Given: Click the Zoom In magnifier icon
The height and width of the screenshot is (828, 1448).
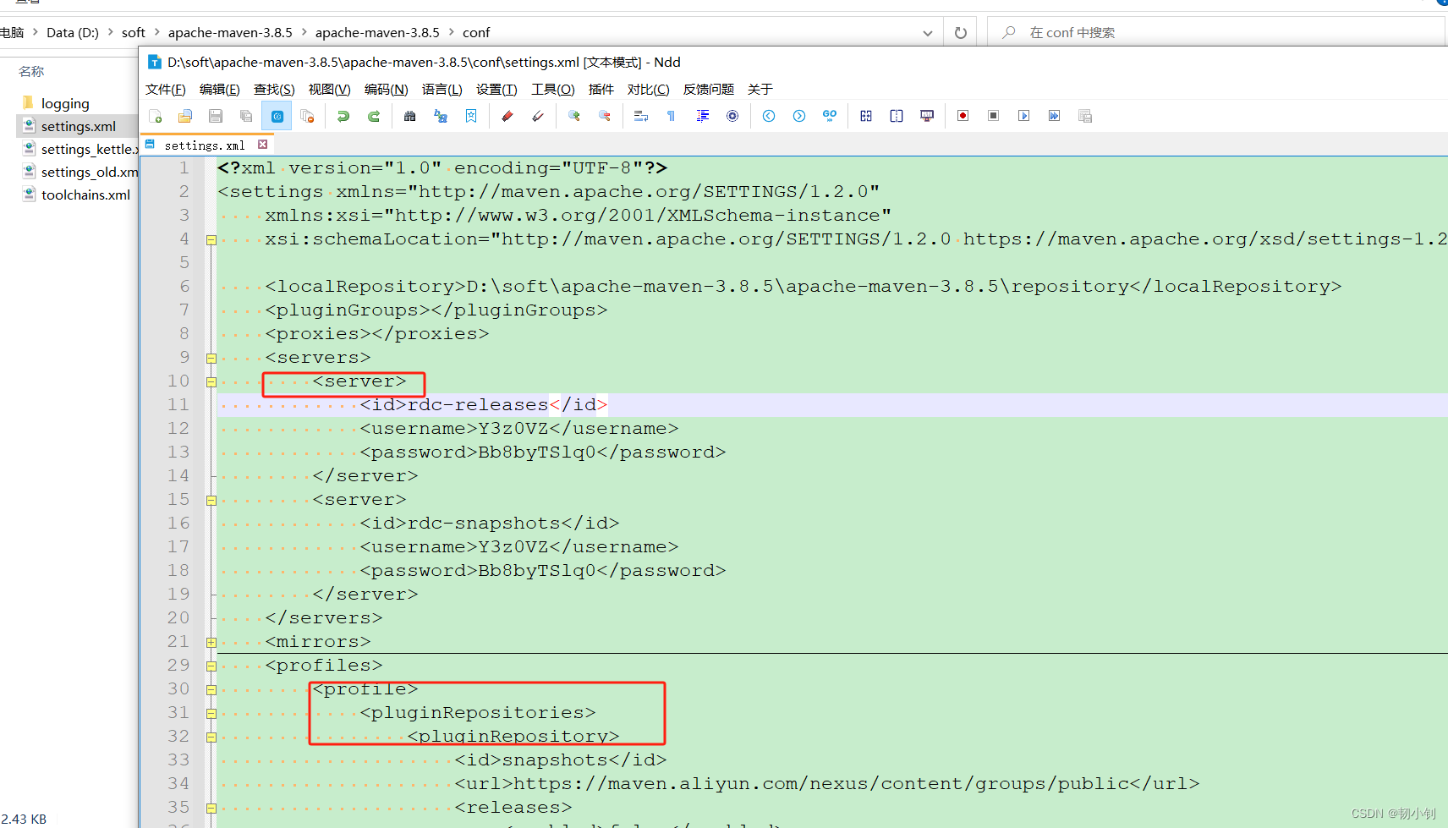Looking at the screenshot, I should coord(574,116).
